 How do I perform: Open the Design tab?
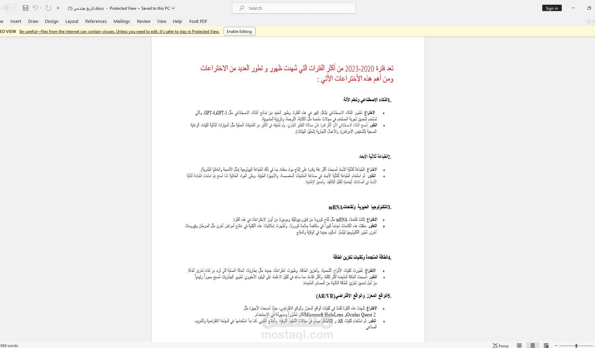pyautogui.click(x=52, y=21)
